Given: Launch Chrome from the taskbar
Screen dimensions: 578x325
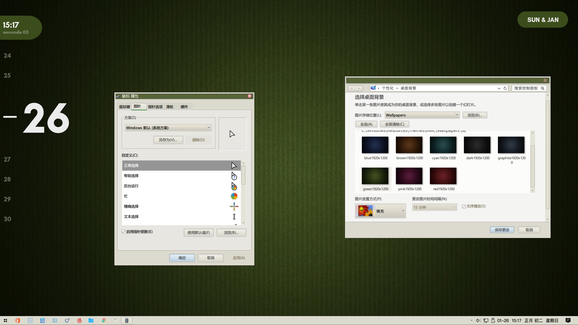Looking at the screenshot, I should click(104, 320).
